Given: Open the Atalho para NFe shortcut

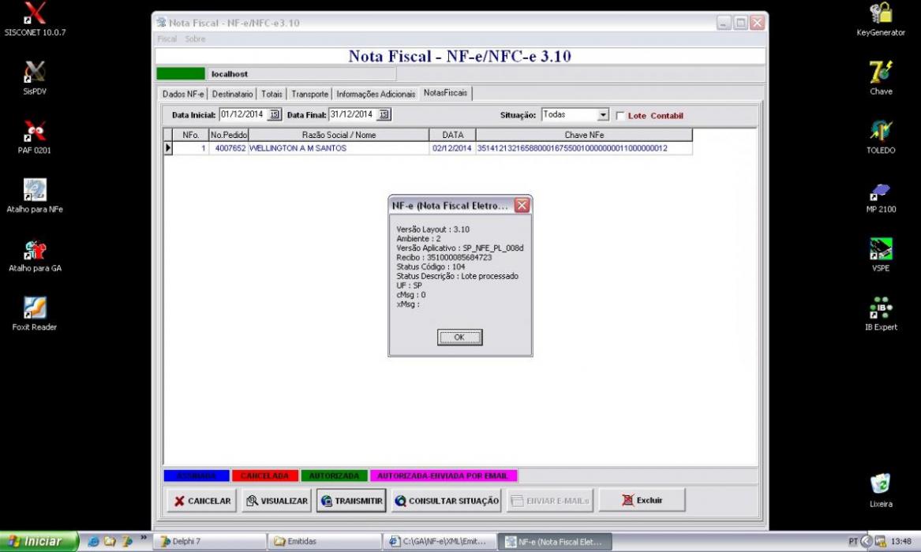Looking at the screenshot, I should (35, 196).
